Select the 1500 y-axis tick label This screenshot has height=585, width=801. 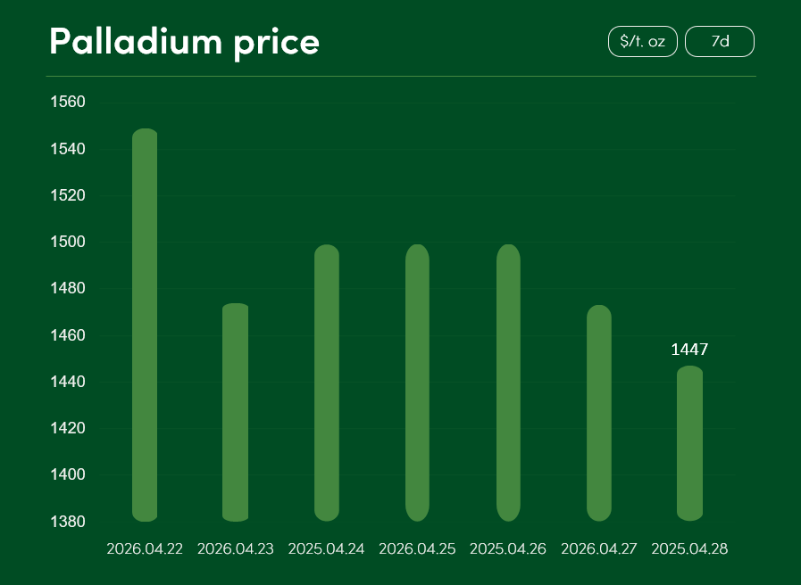click(66, 242)
